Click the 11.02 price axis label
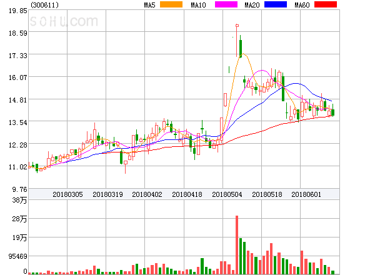The width and height of the screenshot is (375, 275). [x=18, y=167]
